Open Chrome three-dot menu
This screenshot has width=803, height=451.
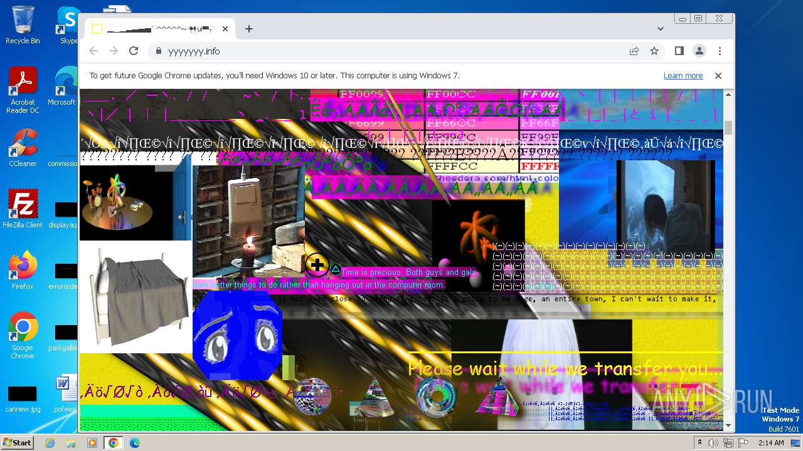(x=720, y=51)
